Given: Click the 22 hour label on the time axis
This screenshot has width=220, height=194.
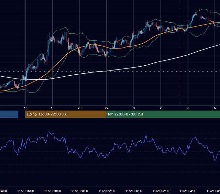Looking at the screenshot, I should pyautogui.click(x=107, y=108).
